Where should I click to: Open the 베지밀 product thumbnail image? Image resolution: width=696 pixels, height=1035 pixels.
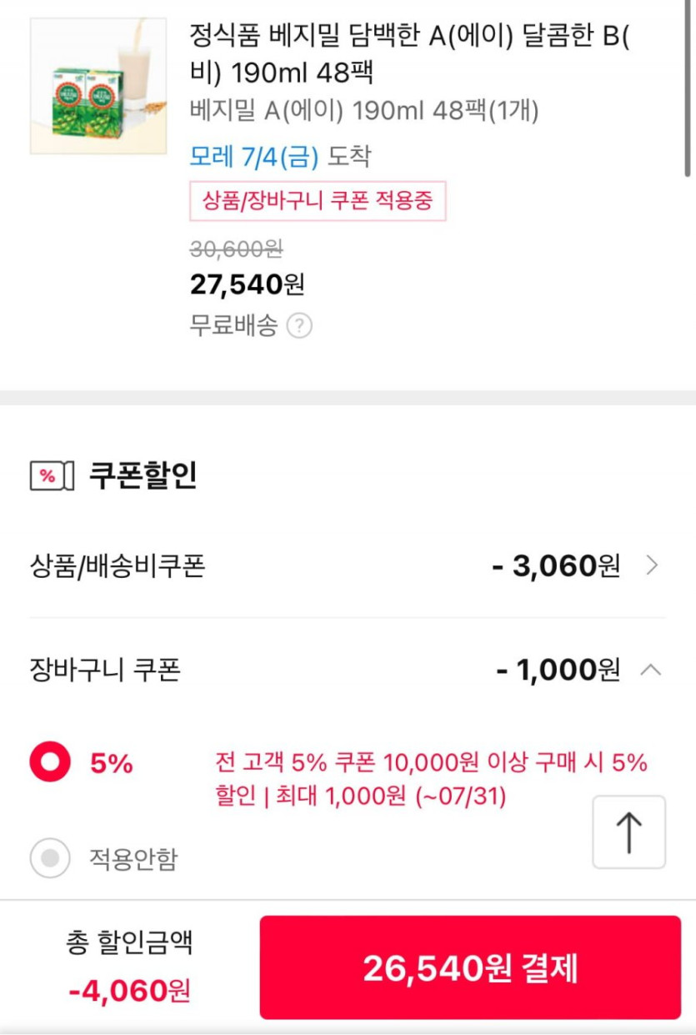(98, 86)
